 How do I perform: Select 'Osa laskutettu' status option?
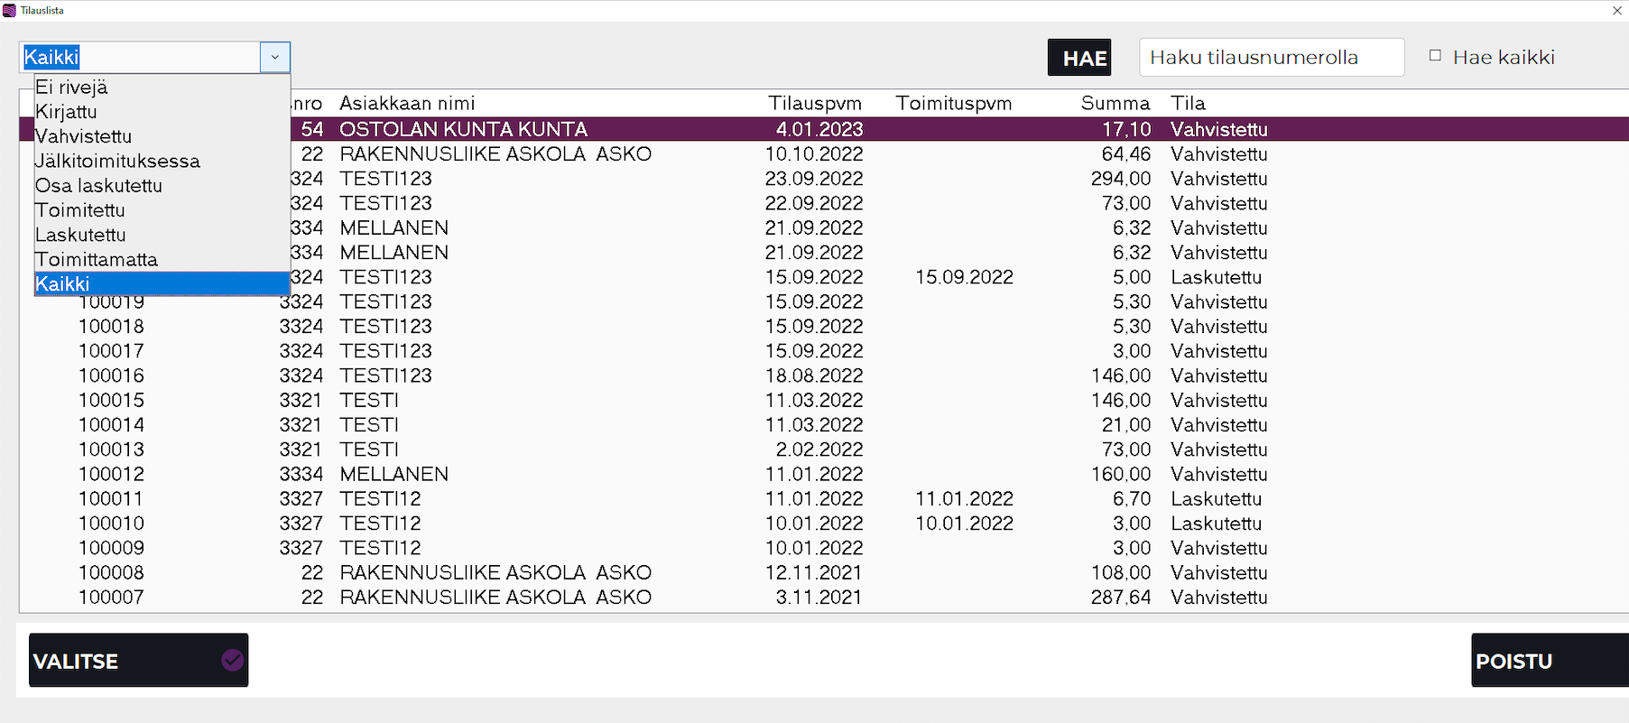(x=99, y=186)
